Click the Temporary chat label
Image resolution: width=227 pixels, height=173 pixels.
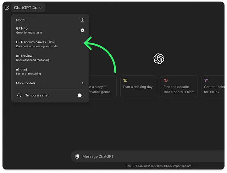pyautogui.click(x=37, y=95)
